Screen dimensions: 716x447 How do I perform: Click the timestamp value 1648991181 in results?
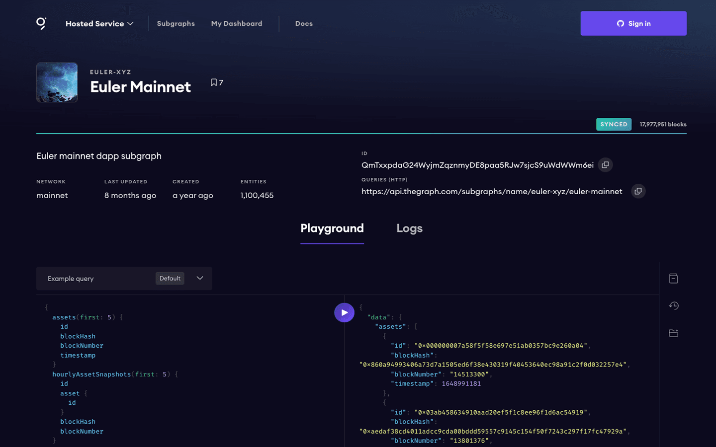tap(461, 383)
